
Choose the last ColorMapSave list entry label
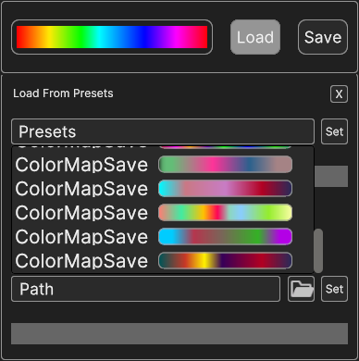(81, 261)
